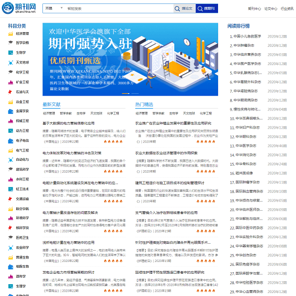
Task: Click the 水利工程 category icon
Action: tap(10, 179)
